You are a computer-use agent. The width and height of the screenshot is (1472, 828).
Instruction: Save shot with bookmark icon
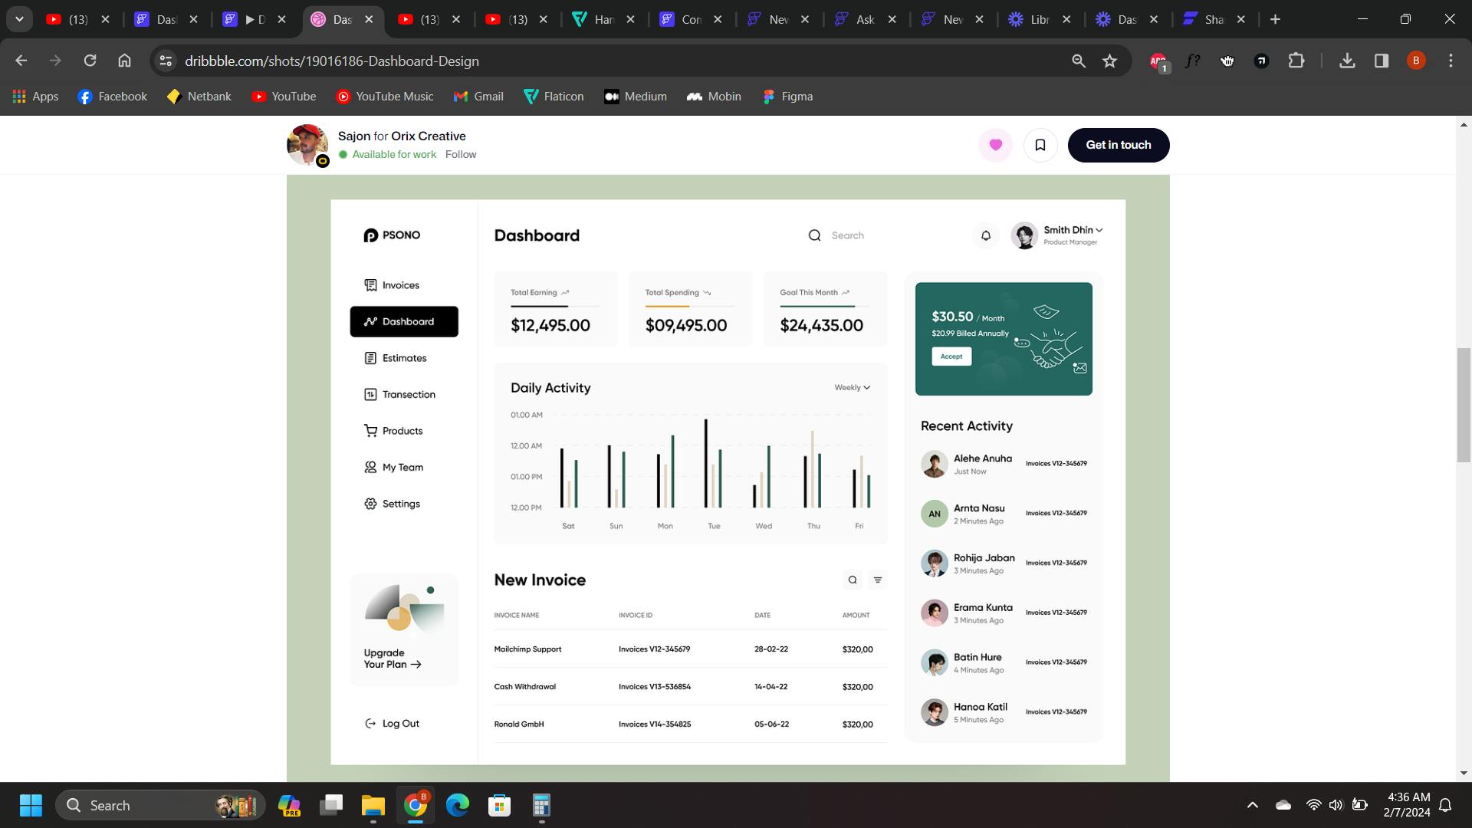coord(1040,145)
